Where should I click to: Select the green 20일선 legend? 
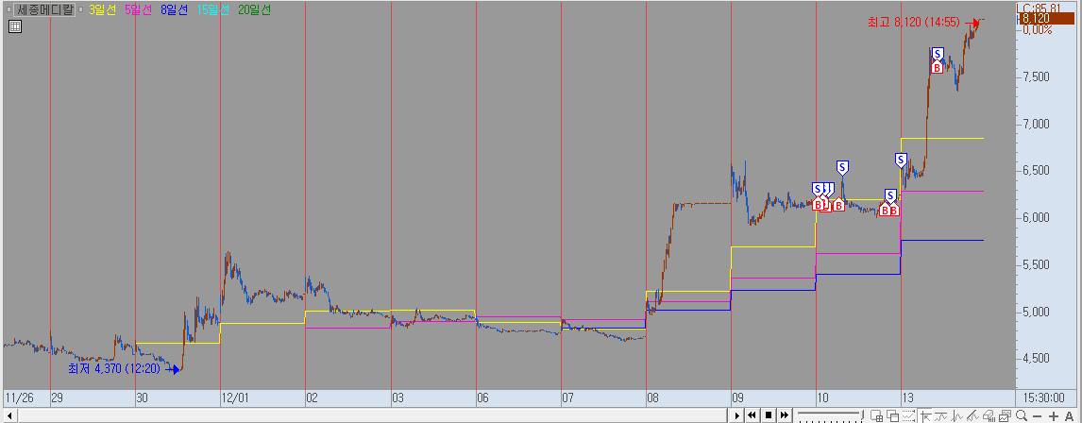(x=255, y=10)
